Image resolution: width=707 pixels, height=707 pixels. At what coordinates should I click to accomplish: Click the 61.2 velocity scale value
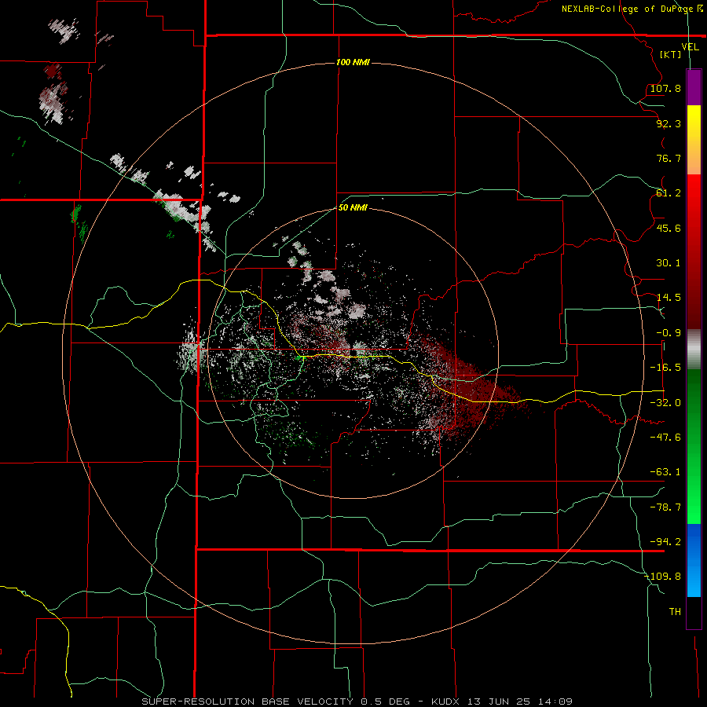tap(669, 193)
